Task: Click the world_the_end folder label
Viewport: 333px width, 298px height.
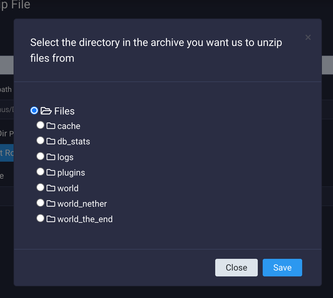Action: coord(85,219)
